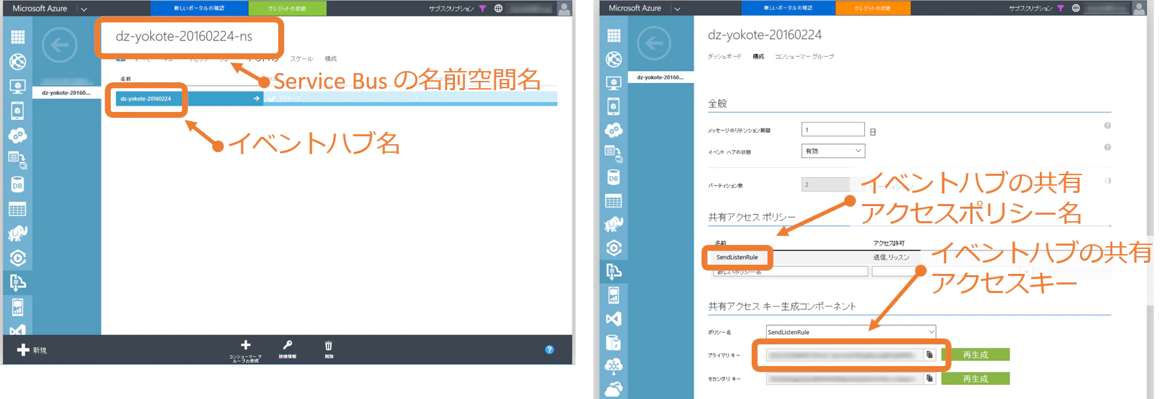Screen dimensions: 1171x399
Task: Click クレジットの状態 green banner in left window
Action: pyautogui.click(x=287, y=9)
